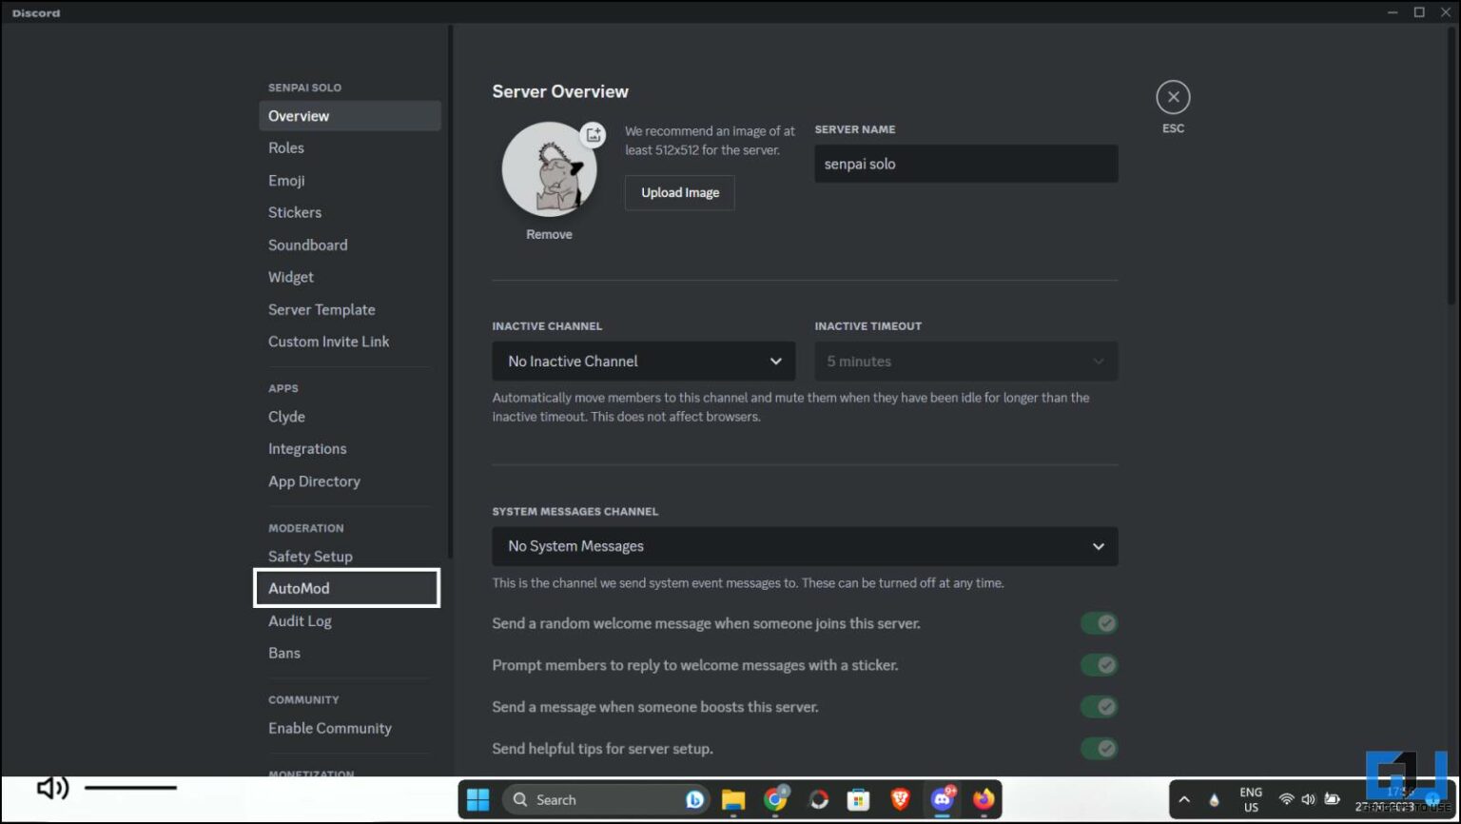This screenshot has width=1461, height=824.
Task: Open Firefox from the taskbar
Action: [x=984, y=799]
